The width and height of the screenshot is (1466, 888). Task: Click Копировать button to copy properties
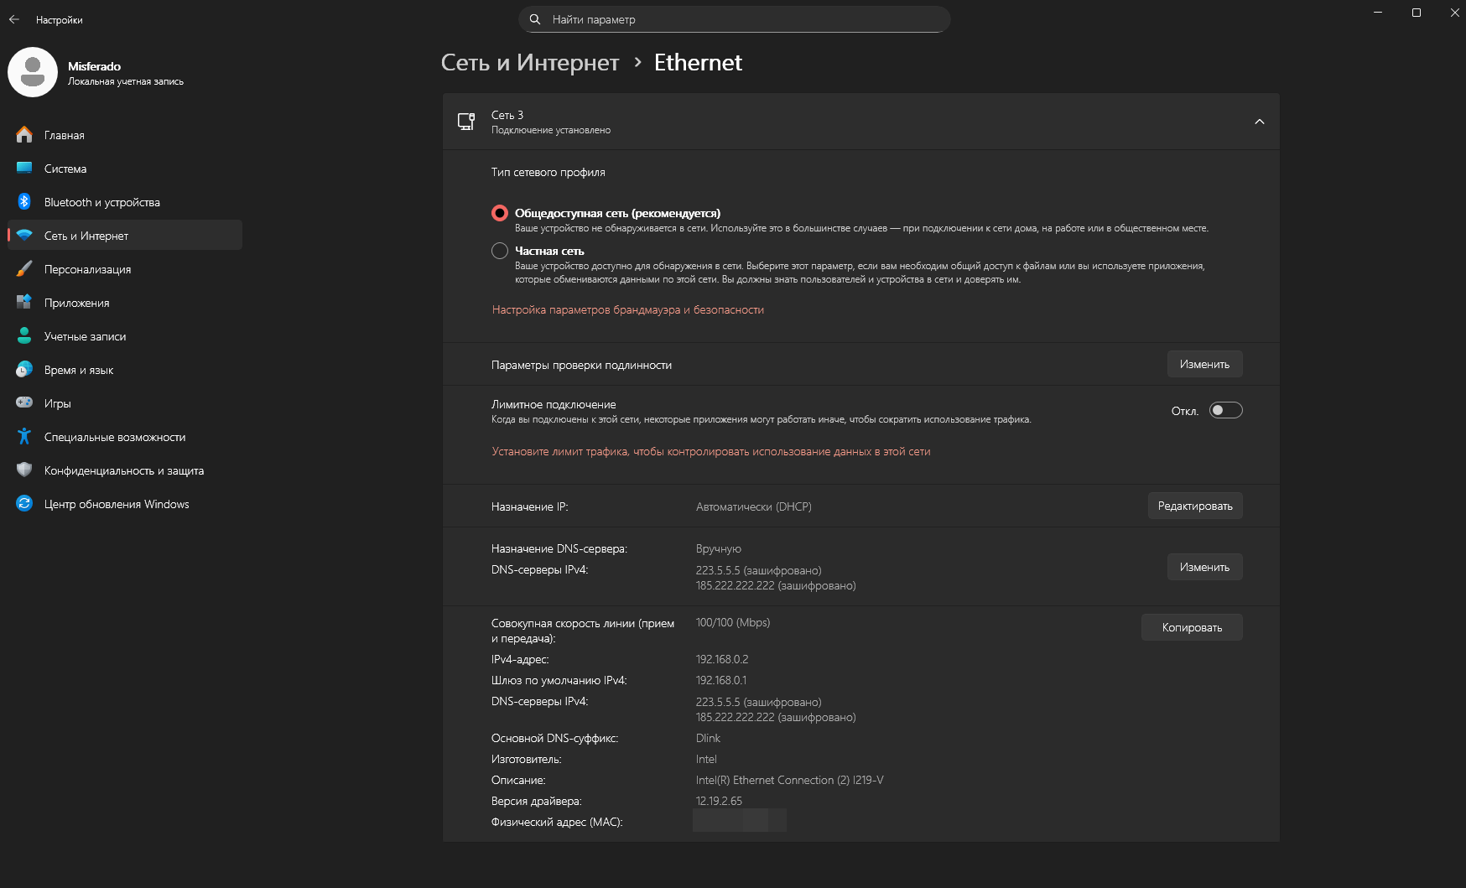click(1191, 627)
